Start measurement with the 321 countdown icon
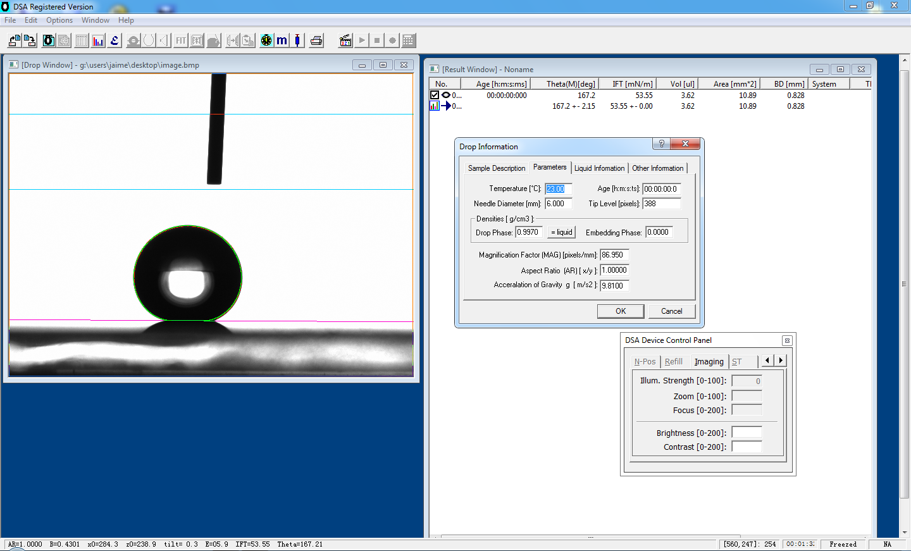Image resolution: width=911 pixels, height=551 pixels. tap(345, 40)
